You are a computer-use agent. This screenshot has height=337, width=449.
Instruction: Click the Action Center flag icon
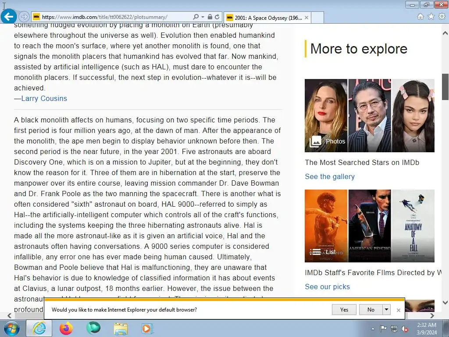383,329
